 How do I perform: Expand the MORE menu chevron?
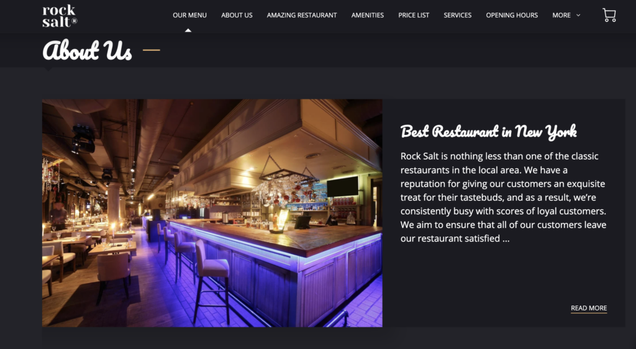click(578, 16)
